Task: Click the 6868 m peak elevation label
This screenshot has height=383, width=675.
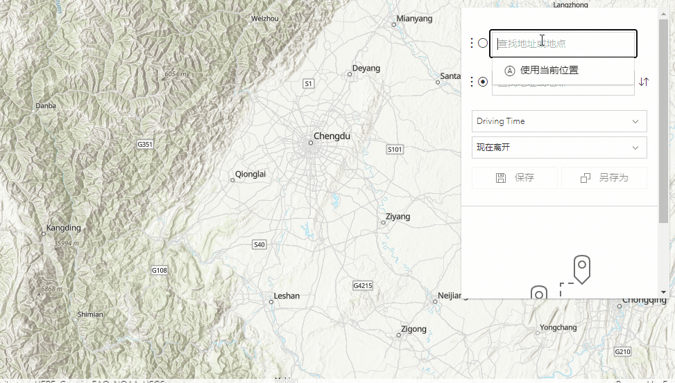Action: click(51, 289)
